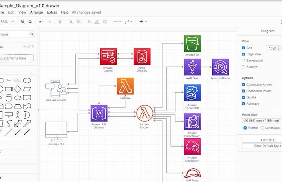Image resolution: width=282 pixels, height=182 pixels.
Task: Select the callout speech bubble shape
Action: tap(9, 115)
